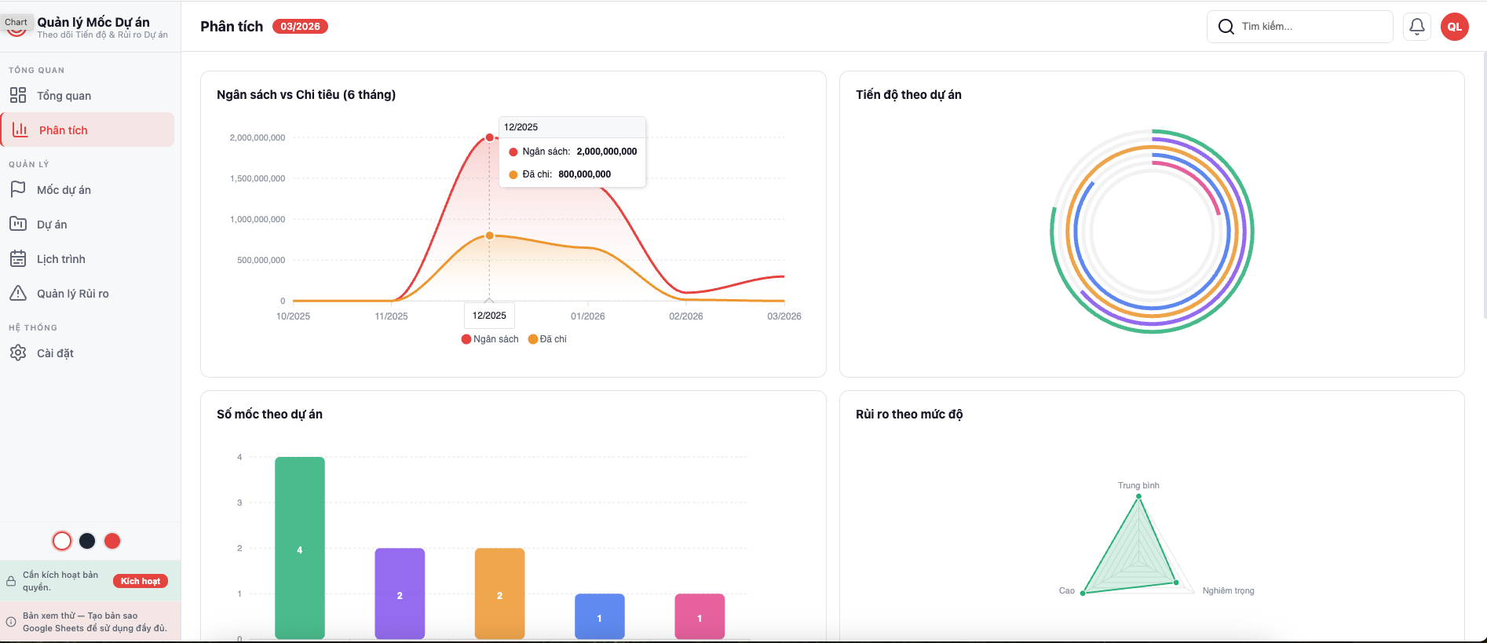Toggle Đã chi series in chart legend
This screenshot has width=1487, height=643.
point(547,339)
